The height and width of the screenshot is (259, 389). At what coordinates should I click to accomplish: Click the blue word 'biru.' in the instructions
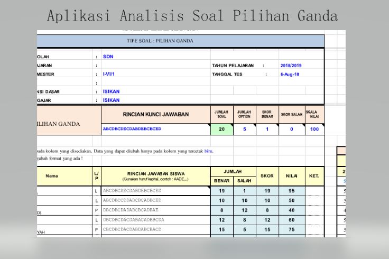coord(209,151)
